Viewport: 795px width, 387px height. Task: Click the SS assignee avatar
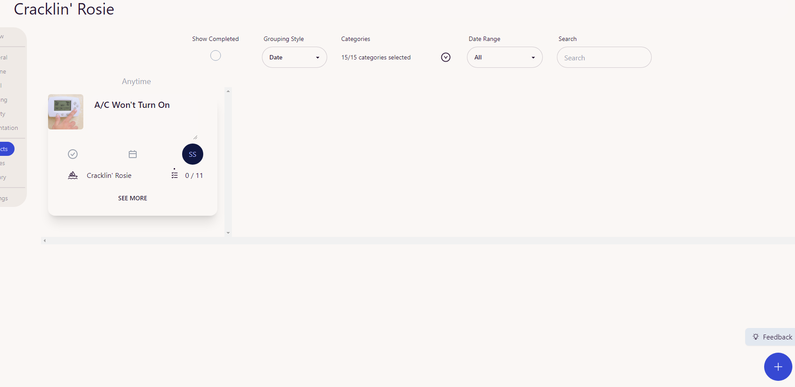pyautogui.click(x=193, y=154)
